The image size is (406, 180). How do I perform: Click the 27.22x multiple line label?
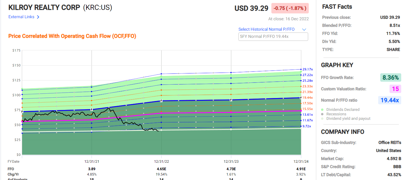point(308,75)
